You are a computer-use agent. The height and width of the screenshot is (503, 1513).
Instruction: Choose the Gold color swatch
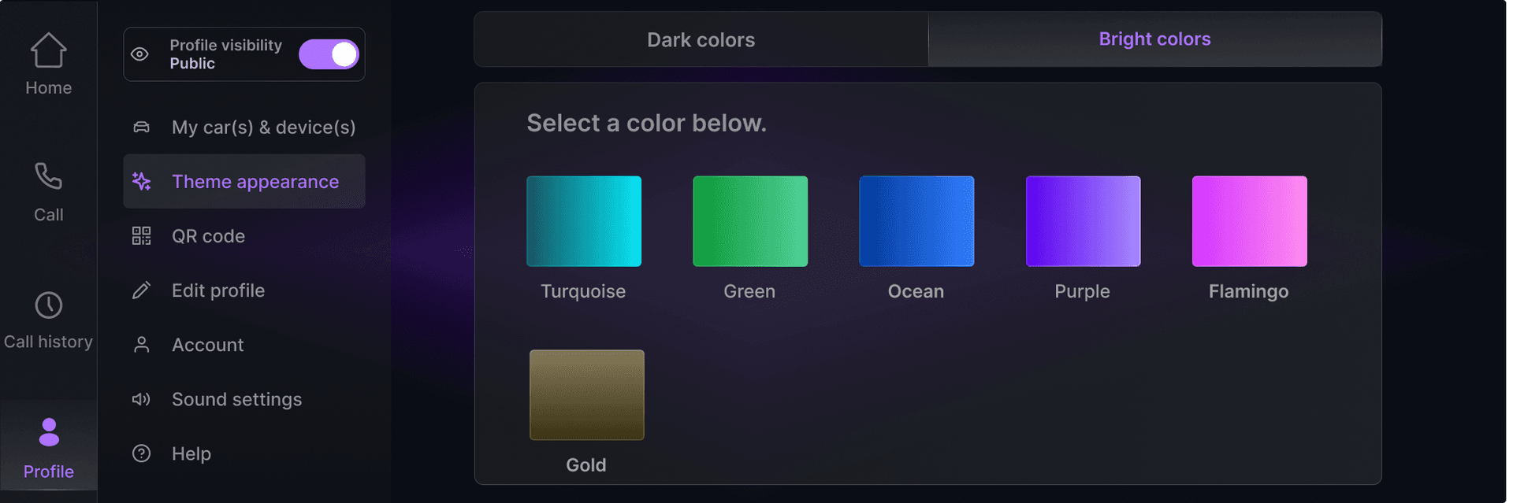click(587, 394)
